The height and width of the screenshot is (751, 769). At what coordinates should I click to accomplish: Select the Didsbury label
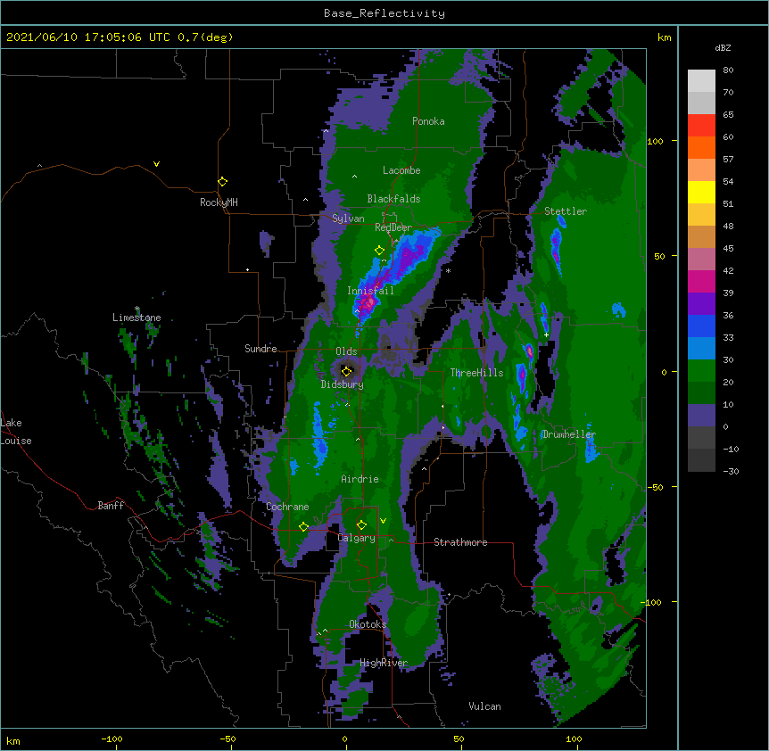click(x=343, y=384)
